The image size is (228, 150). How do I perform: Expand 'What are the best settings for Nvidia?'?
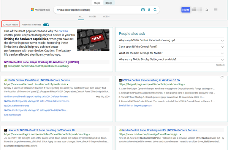coord(171,53)
